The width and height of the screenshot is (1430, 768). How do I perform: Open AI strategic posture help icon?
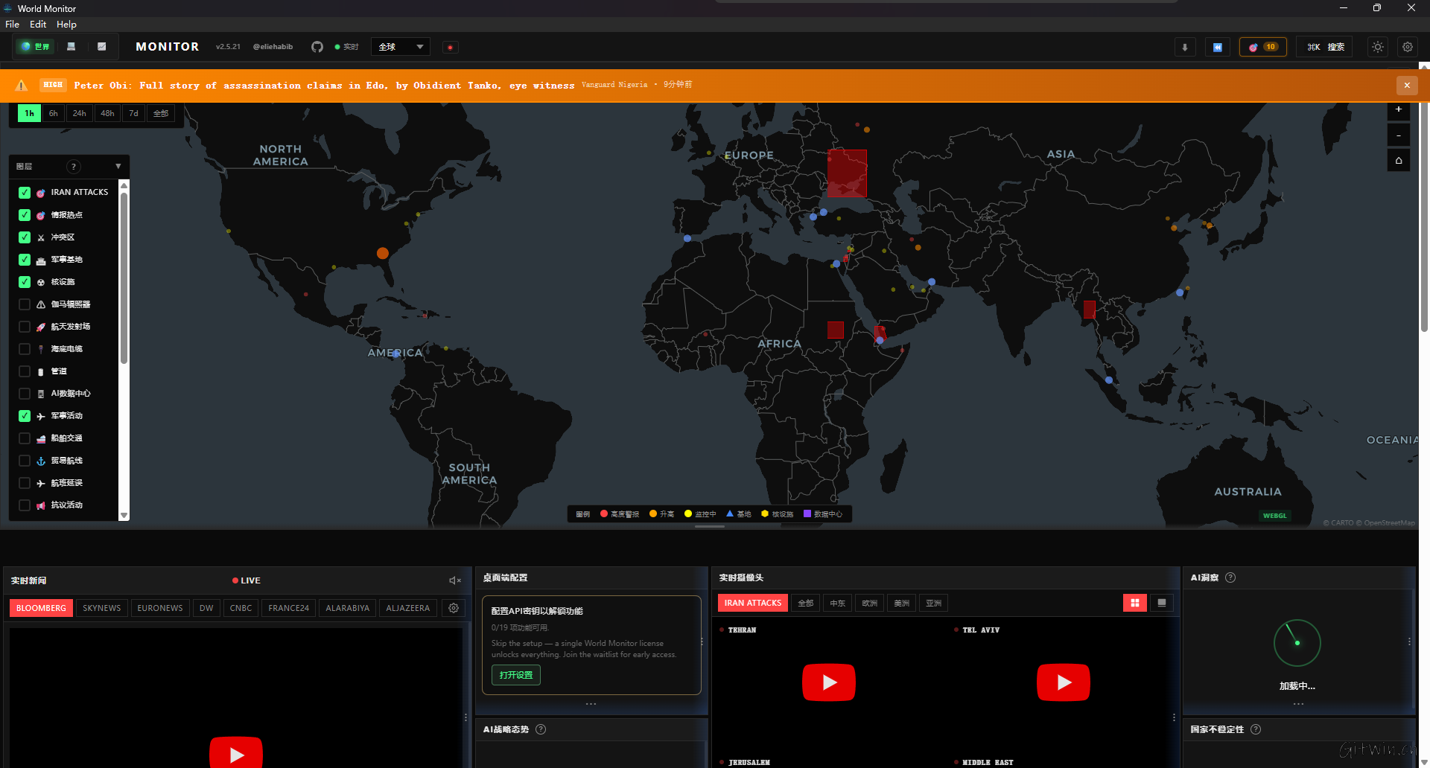click(541, 729)
